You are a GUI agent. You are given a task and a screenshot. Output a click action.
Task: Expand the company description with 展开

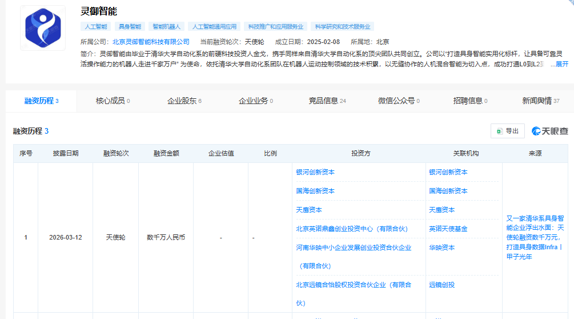[561, 64]
